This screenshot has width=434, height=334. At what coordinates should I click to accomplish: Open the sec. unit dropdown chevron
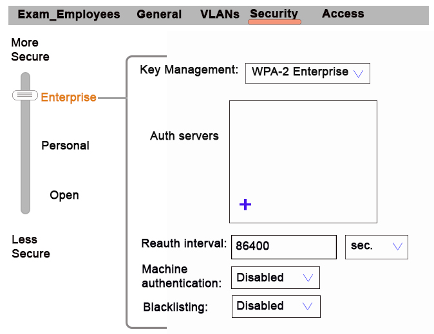point(397,246)
